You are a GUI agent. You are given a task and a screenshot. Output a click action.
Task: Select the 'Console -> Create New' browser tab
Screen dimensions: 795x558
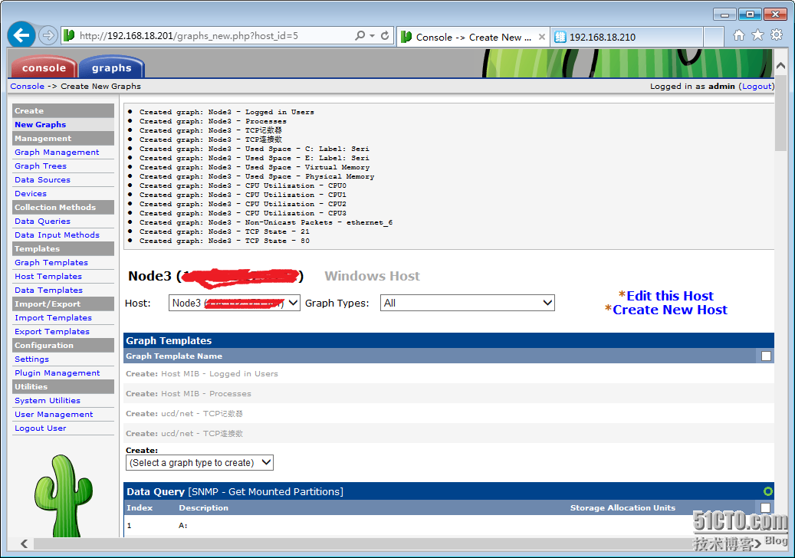473,37
